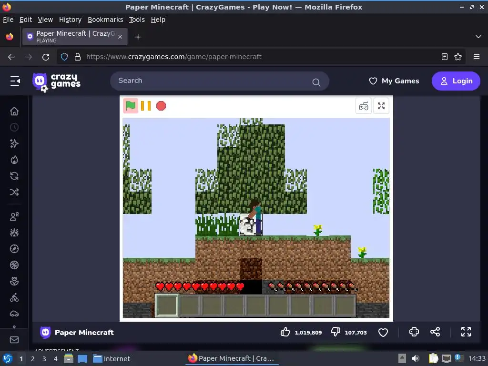This screenshot has height=366, width=488.
Task: Open the flower icon category in the sidebar
Action: (x=14, y=281)
